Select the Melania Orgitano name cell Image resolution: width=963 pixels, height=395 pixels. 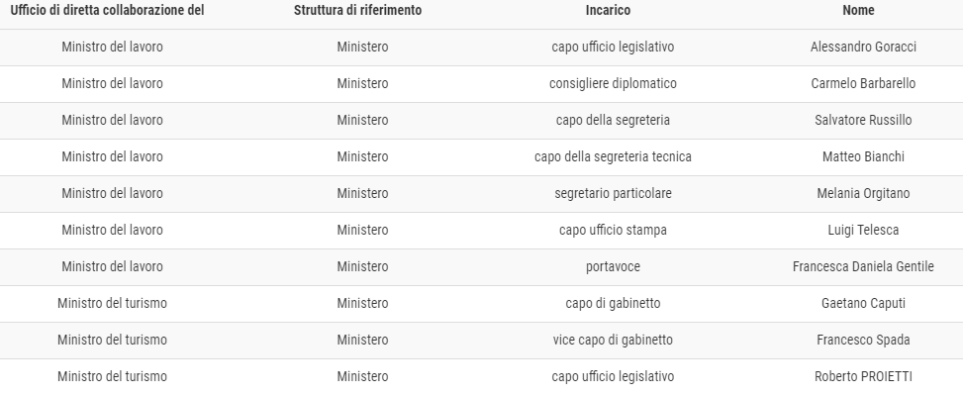tap(863, 193)
